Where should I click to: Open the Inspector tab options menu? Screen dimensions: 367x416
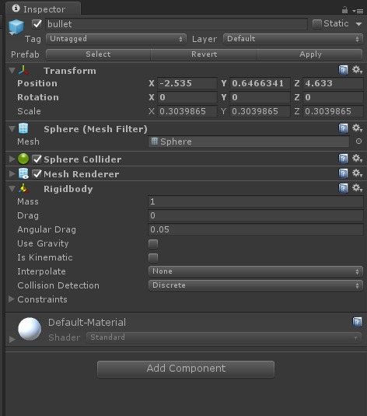358,11
